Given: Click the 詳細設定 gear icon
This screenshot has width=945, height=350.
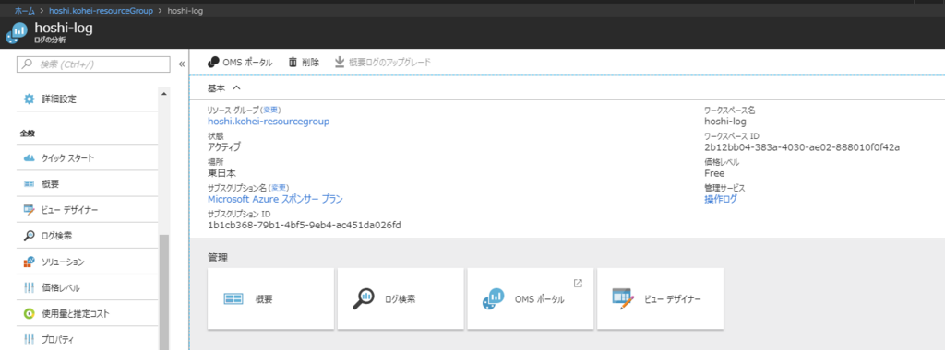Looking at the screenshot, I should pos(29,99).
